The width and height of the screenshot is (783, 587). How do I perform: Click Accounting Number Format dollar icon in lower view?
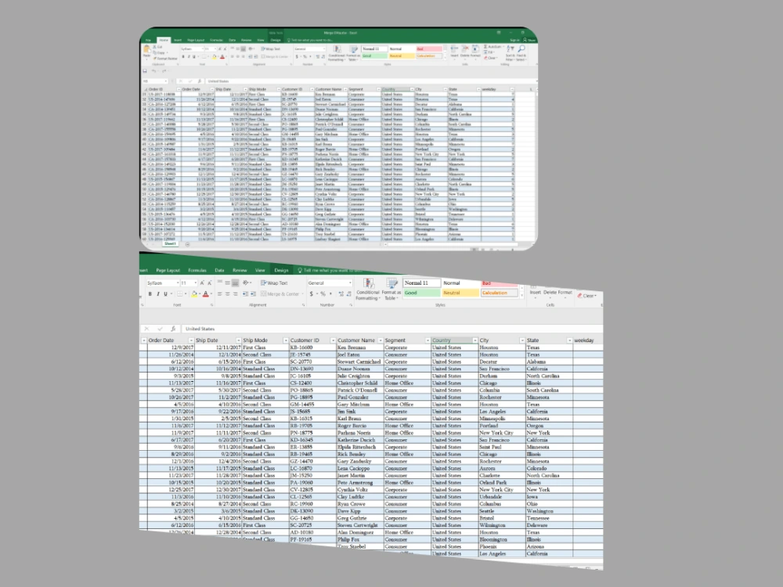pos(312,294)
